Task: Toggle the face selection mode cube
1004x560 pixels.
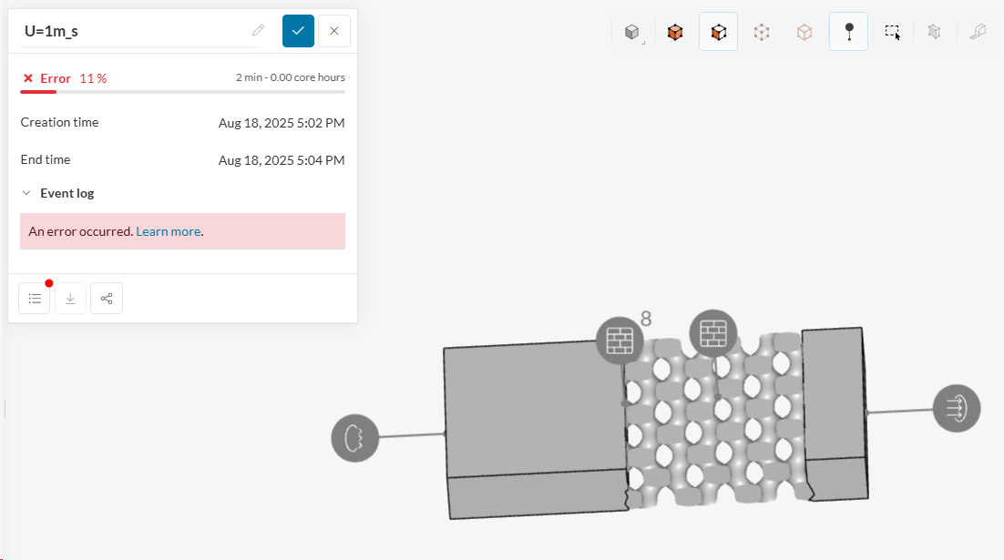Action: click(718, 32)
